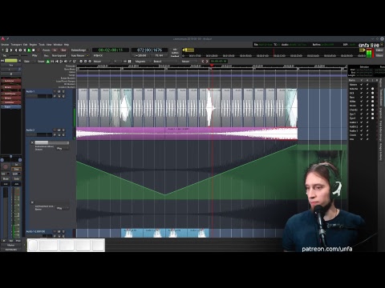The height and width of the screenshot is (288, 385).
Task: Arm the global record button
Action: [38, 50]
